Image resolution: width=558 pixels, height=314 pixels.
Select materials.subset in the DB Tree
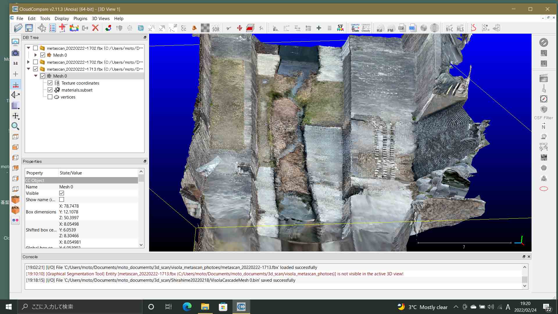(77, 90)
